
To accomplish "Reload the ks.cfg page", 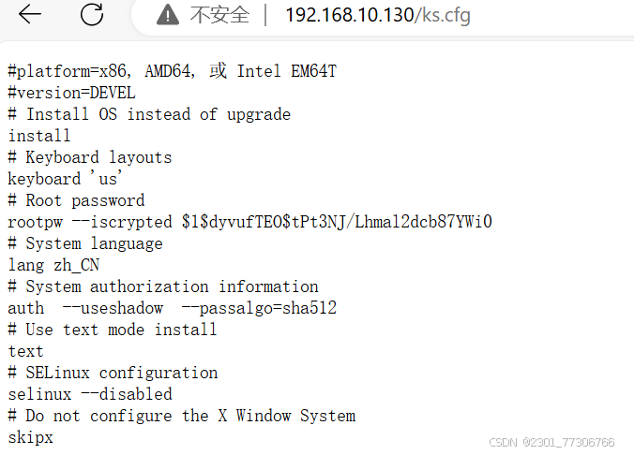I will click(92, 15).
